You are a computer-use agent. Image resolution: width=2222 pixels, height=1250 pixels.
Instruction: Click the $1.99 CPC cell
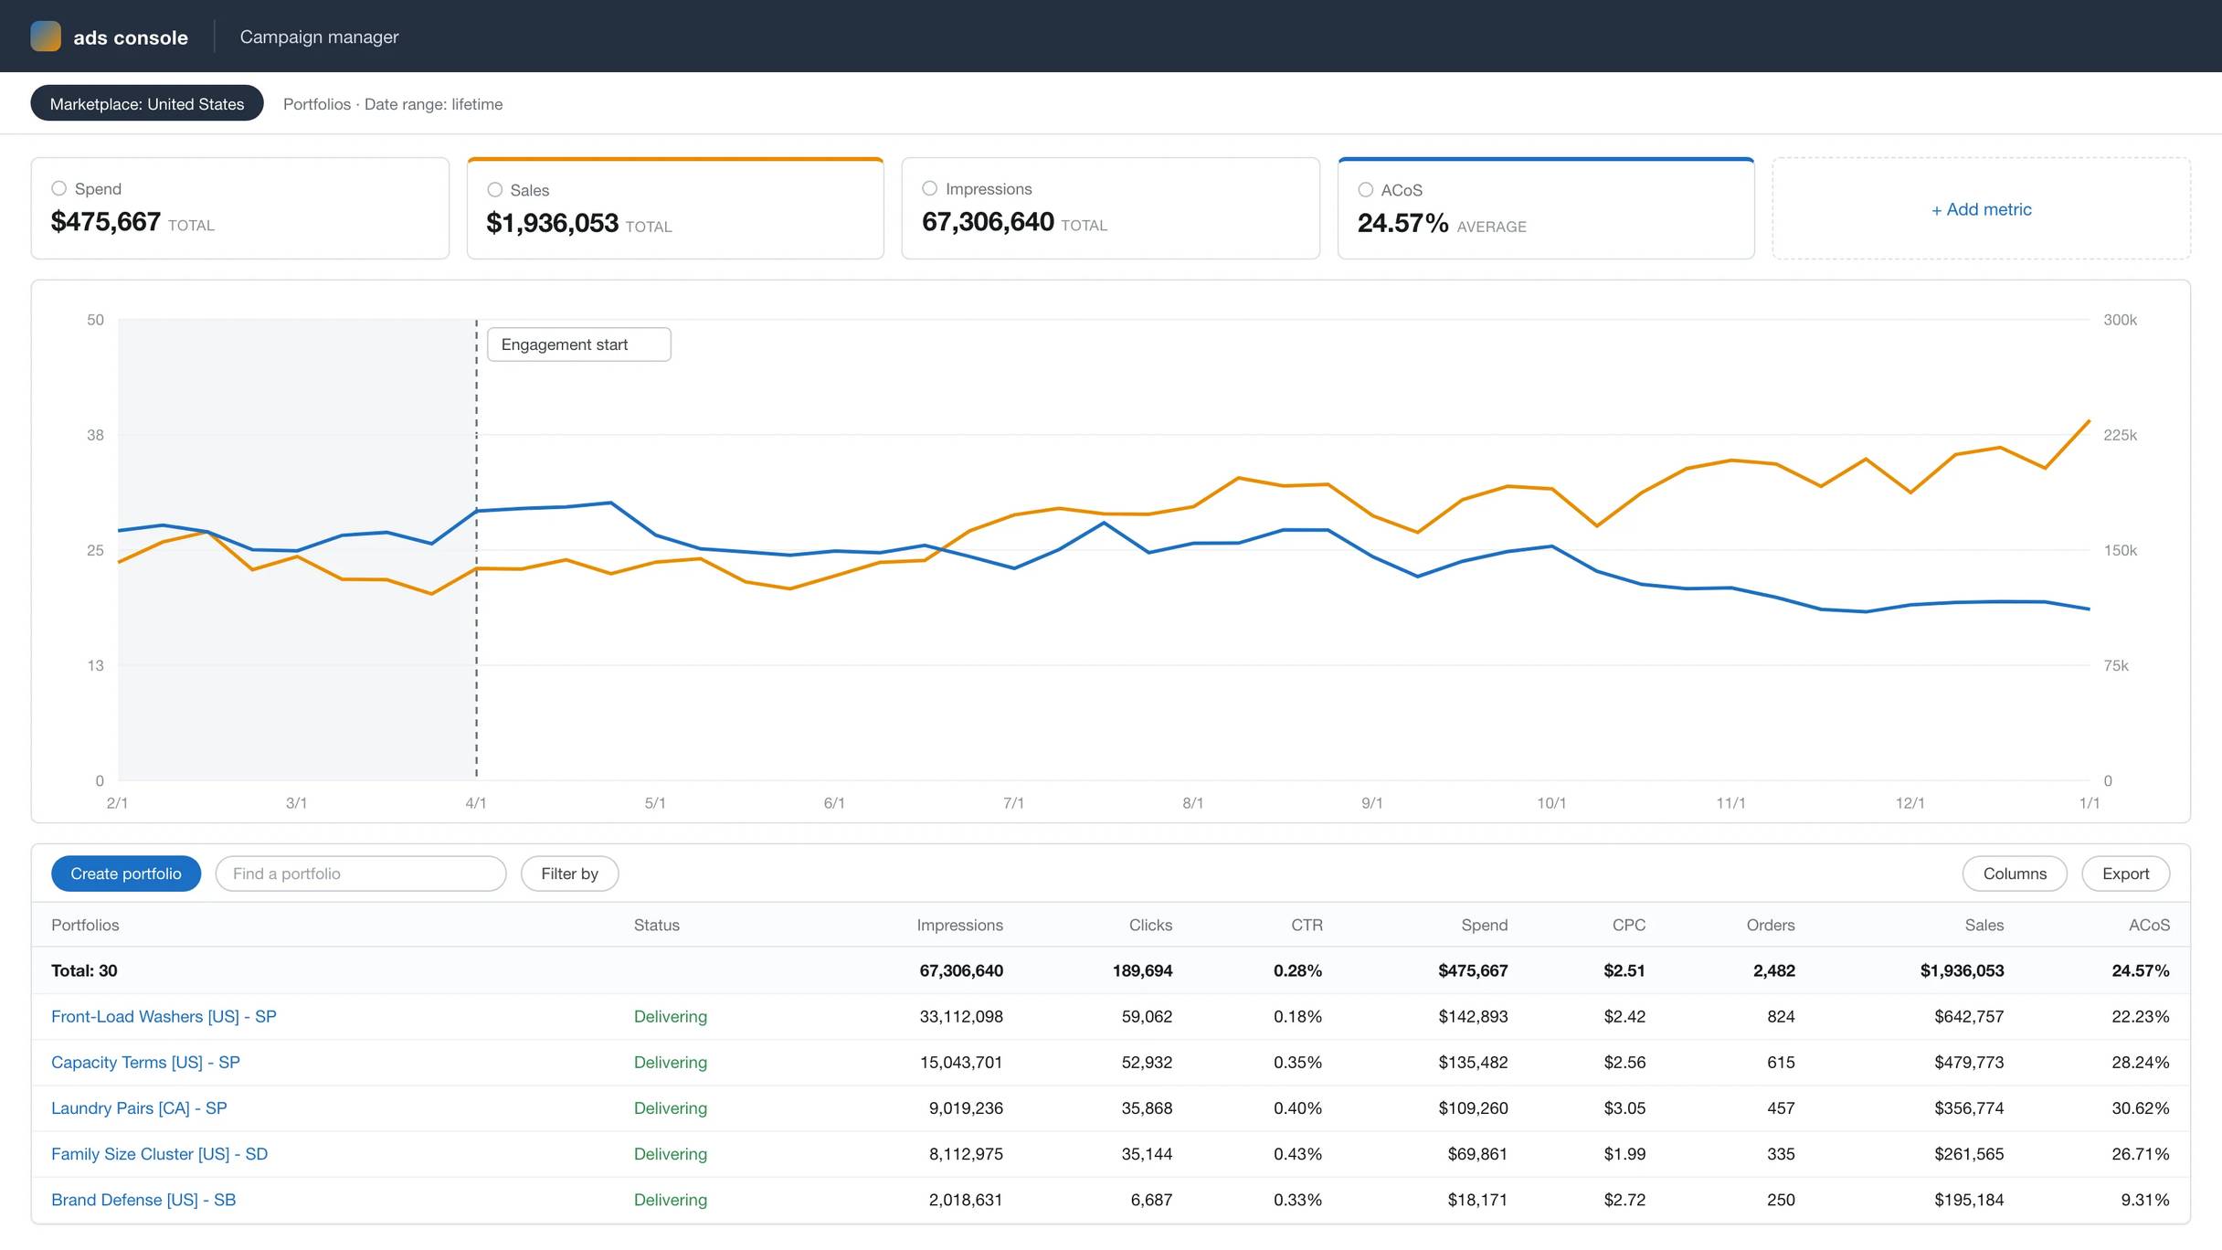1624,1153
